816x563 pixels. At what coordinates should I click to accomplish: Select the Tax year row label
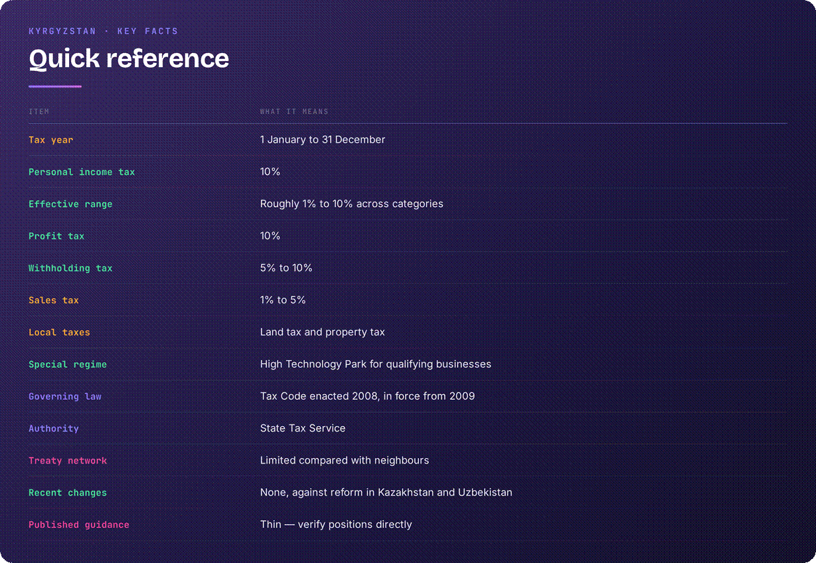[x=51, y=140]
